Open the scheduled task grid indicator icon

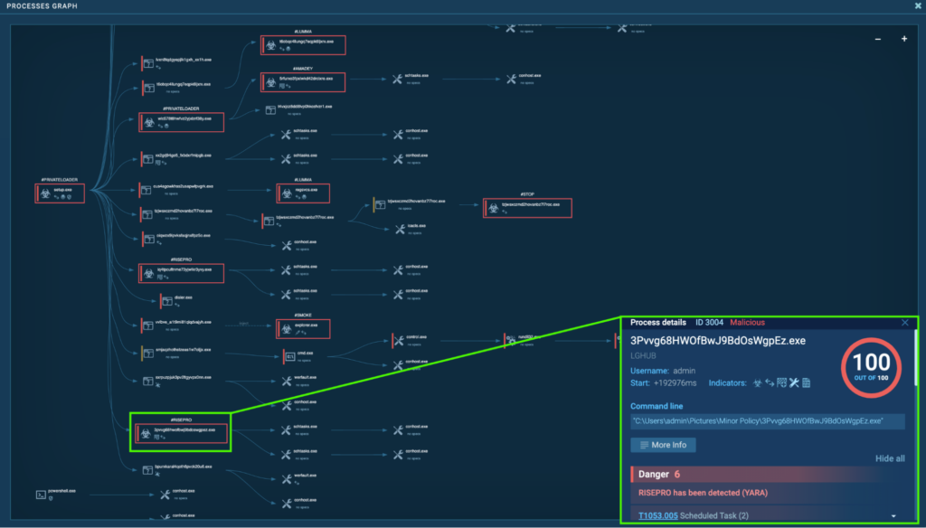[781, 382]
